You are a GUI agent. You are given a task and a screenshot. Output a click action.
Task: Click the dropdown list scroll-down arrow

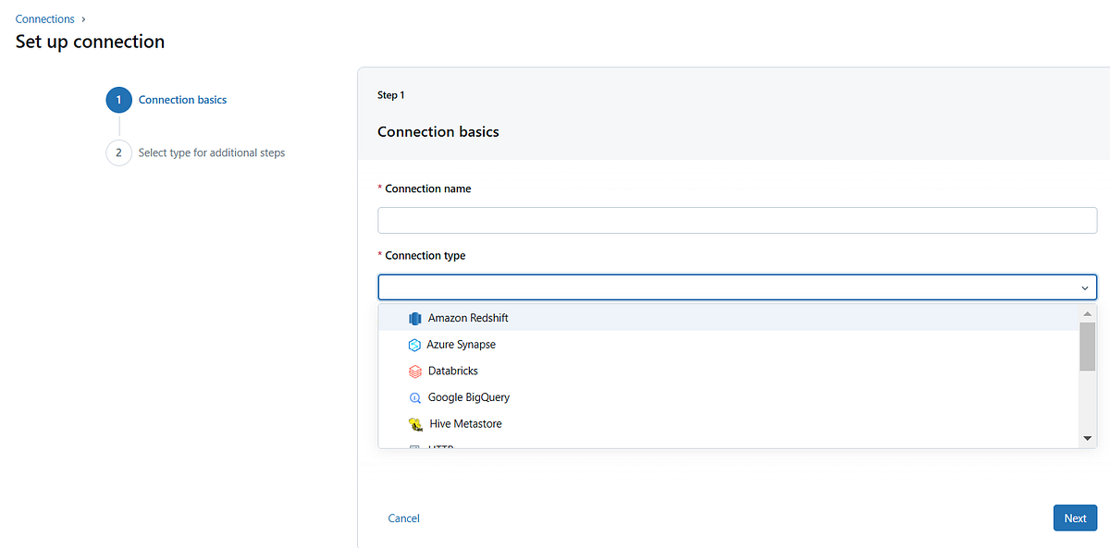tap(1087, 437)
